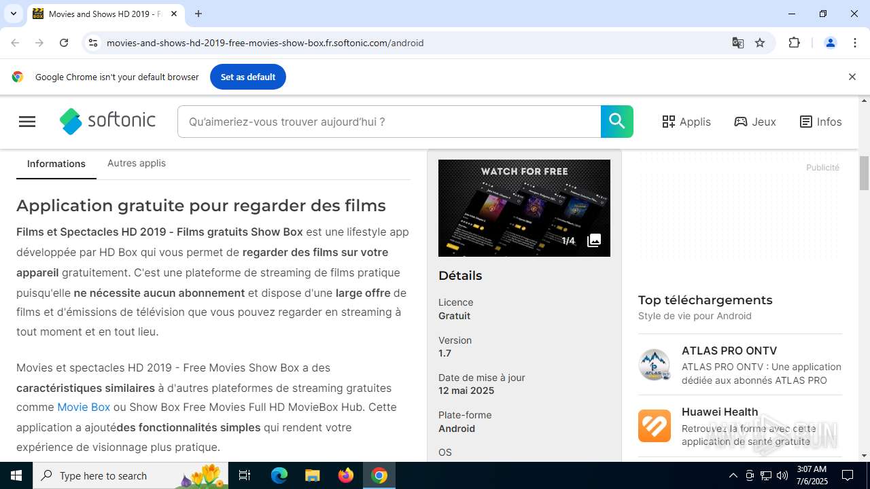Click the address bar URL
Image resolution: width=870 pixels, height=489 pixels.
pyautogui.click(x=265, y=43)
